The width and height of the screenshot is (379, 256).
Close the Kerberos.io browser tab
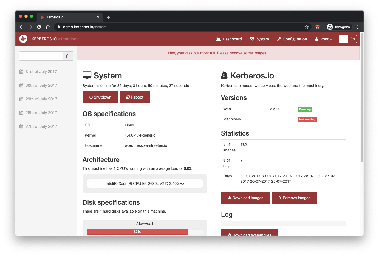point(98,17)
